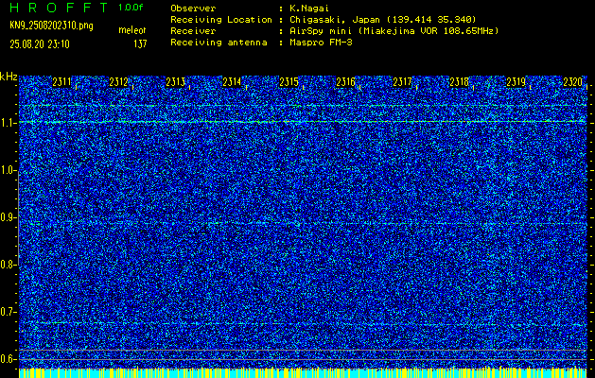Click the 'Receiver' label
The image size is (595, 378).
[x=193, y=30]
